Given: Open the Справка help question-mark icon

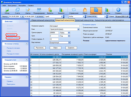Looking at the screenshot, I should click(x=118, y=11).
